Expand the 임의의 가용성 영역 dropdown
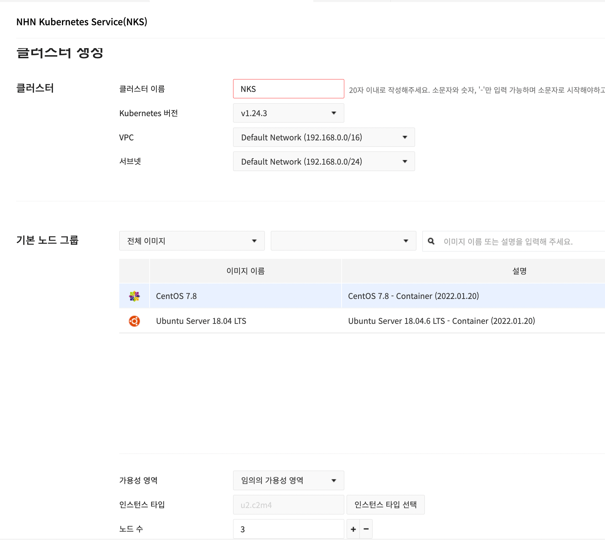Screen dimensions: 605x540 [289, 480]
